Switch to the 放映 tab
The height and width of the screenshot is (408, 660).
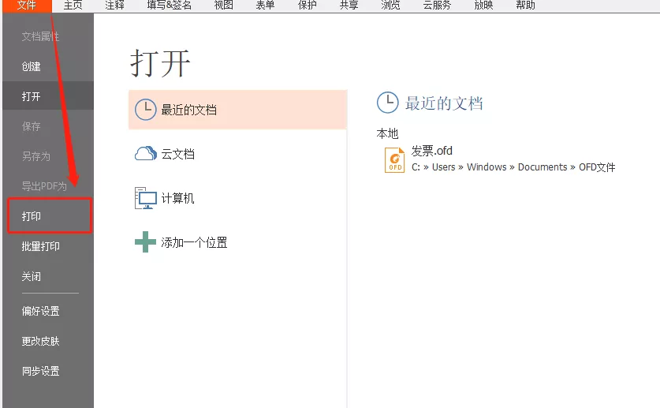pos(483,6)
